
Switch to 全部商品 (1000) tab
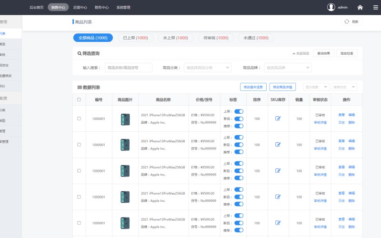(93, 38)
